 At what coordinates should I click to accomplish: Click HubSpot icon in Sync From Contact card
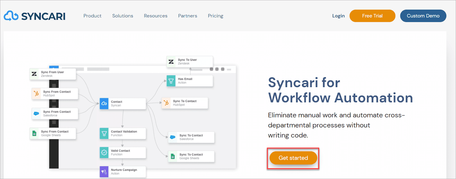coord(36,93)
